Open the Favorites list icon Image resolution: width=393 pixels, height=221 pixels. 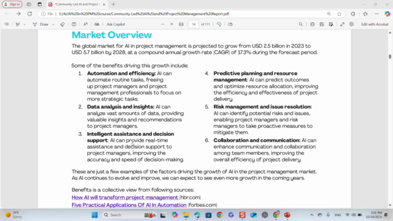coord(365,14)
